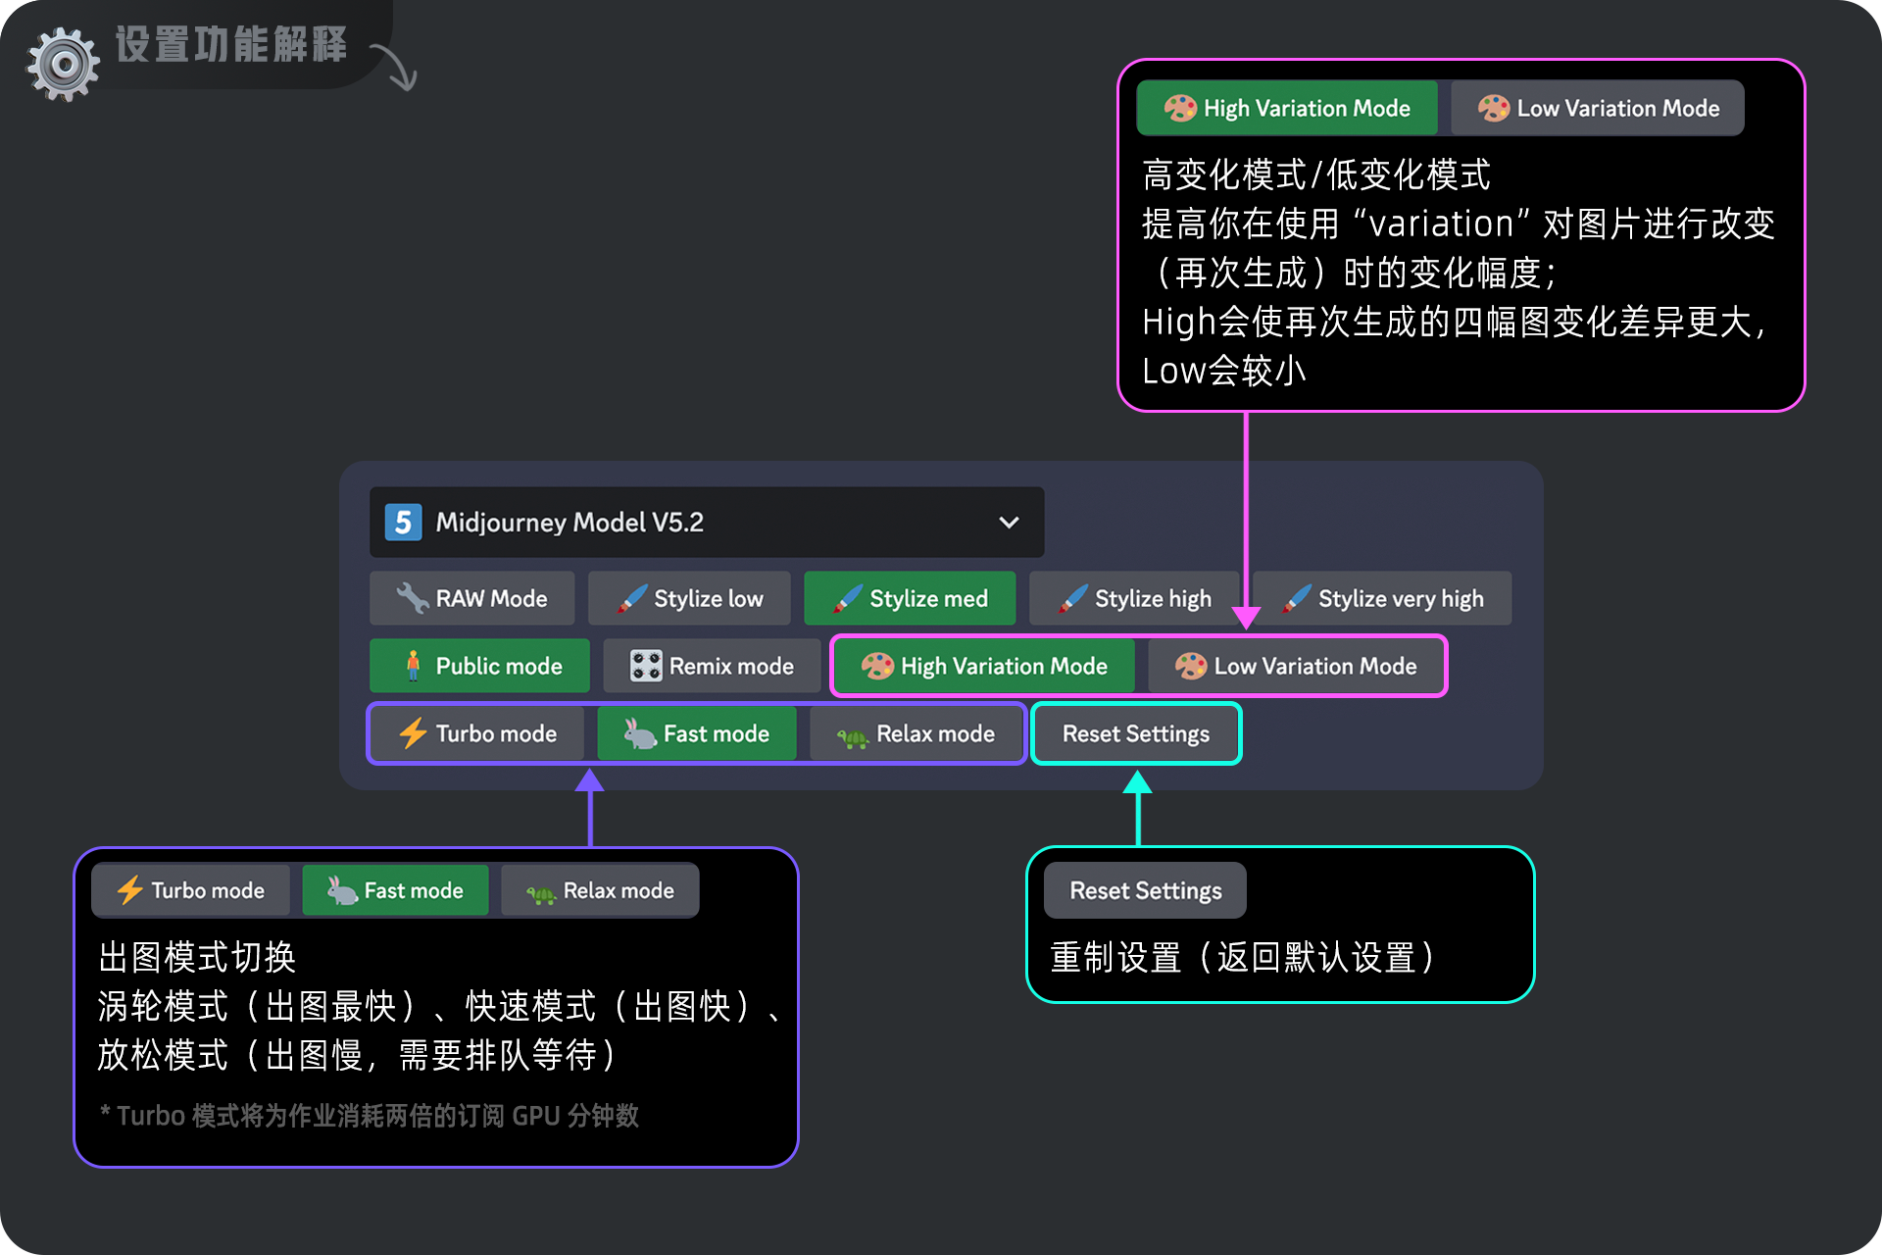Click the rabbit icon on settings panel Fast mode
Image resolution: width=1882 pixels, height=1255 pixels.
click(x=640, y=733)
